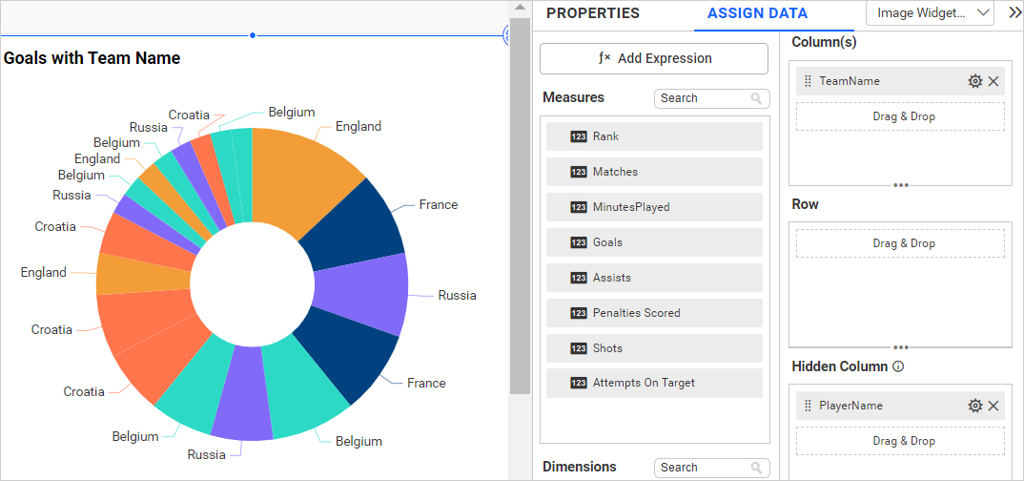Viewport: 1024px width, 481px height.
Task: Click drag handle of TeamName field
Action: [808, 81]
